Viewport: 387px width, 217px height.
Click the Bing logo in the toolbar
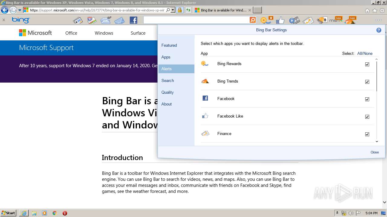21,20
